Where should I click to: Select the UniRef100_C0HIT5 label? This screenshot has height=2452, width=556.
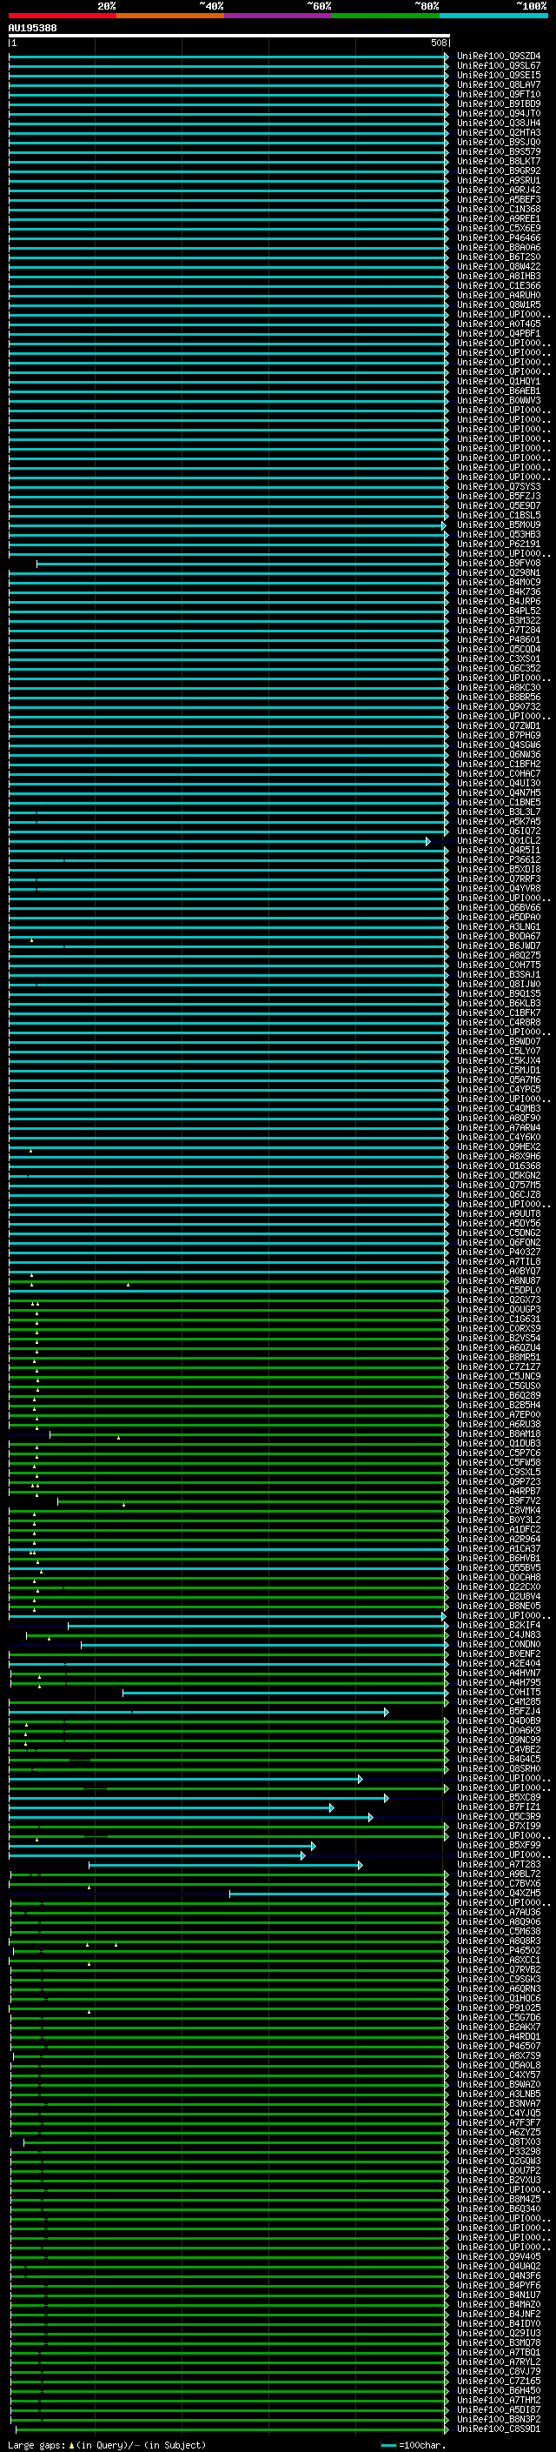(498, 1693)
